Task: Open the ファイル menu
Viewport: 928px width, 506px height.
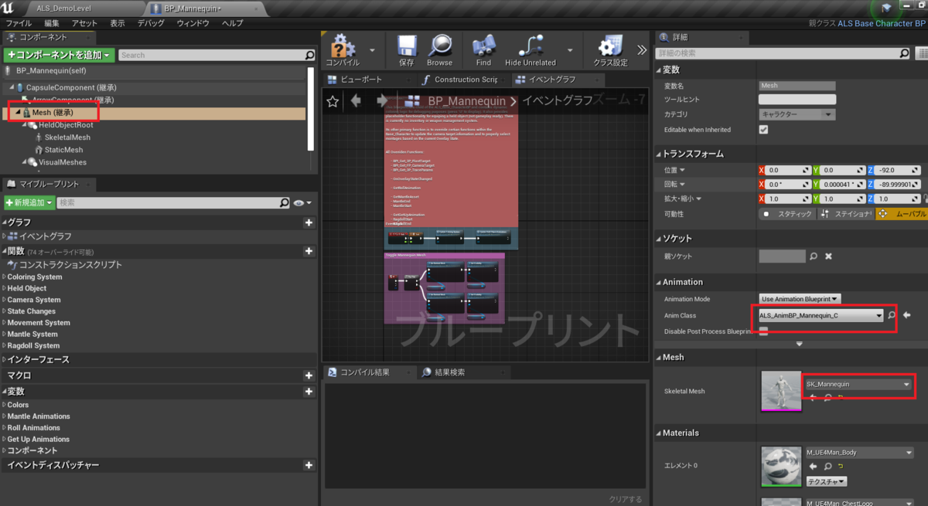Action: (x=19, y=23)
